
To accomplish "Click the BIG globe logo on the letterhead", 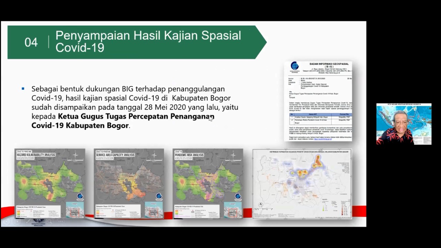I will 295,66.
